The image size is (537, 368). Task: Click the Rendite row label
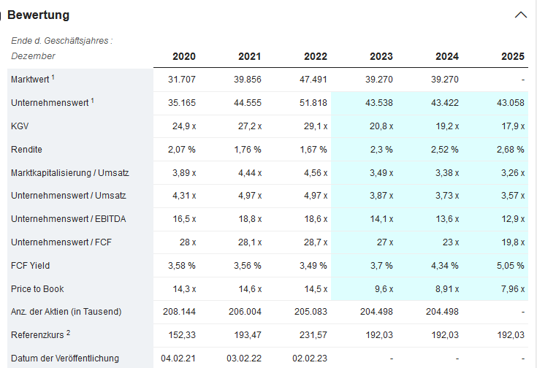pos(27,149)
